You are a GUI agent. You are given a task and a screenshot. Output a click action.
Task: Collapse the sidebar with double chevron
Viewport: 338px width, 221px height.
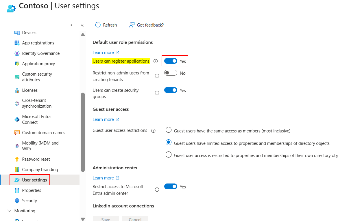(82, 25)
